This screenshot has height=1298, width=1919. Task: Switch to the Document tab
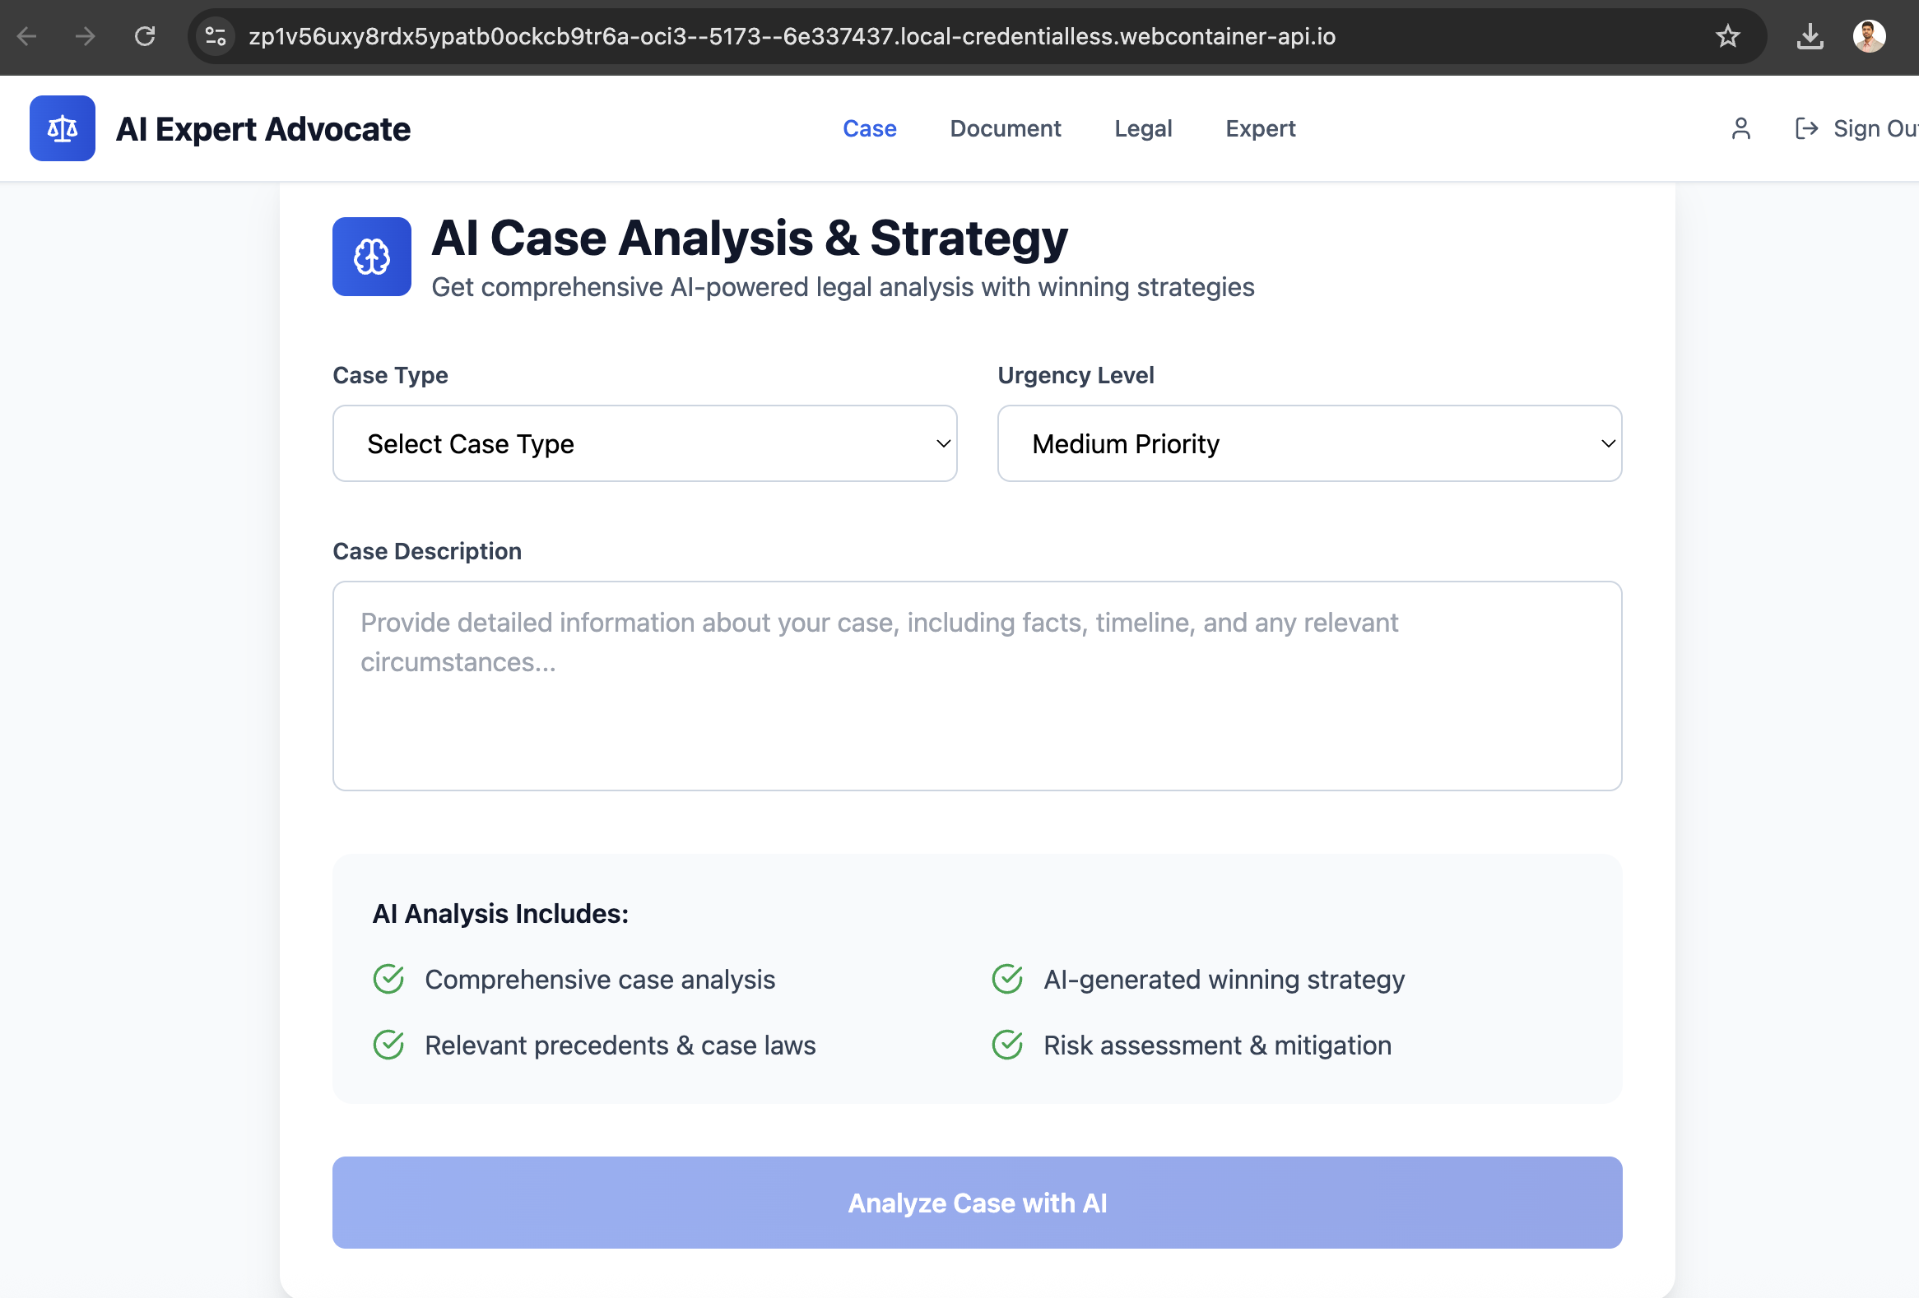(1005, 127)
